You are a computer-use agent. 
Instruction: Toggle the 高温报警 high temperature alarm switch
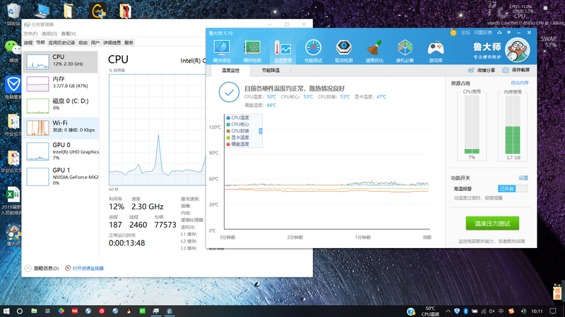tap(513, 188)
